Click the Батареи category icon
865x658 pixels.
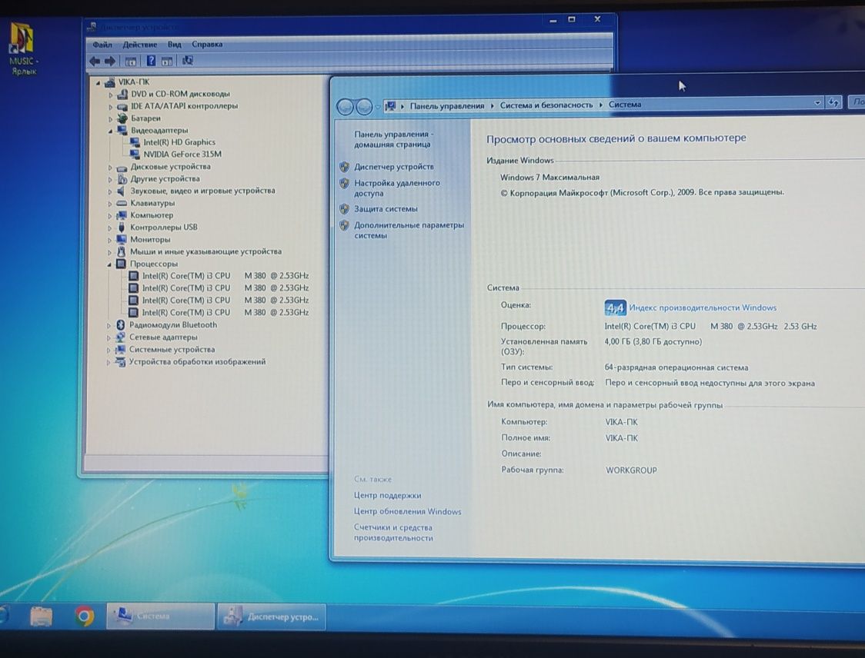coord(122,118)
